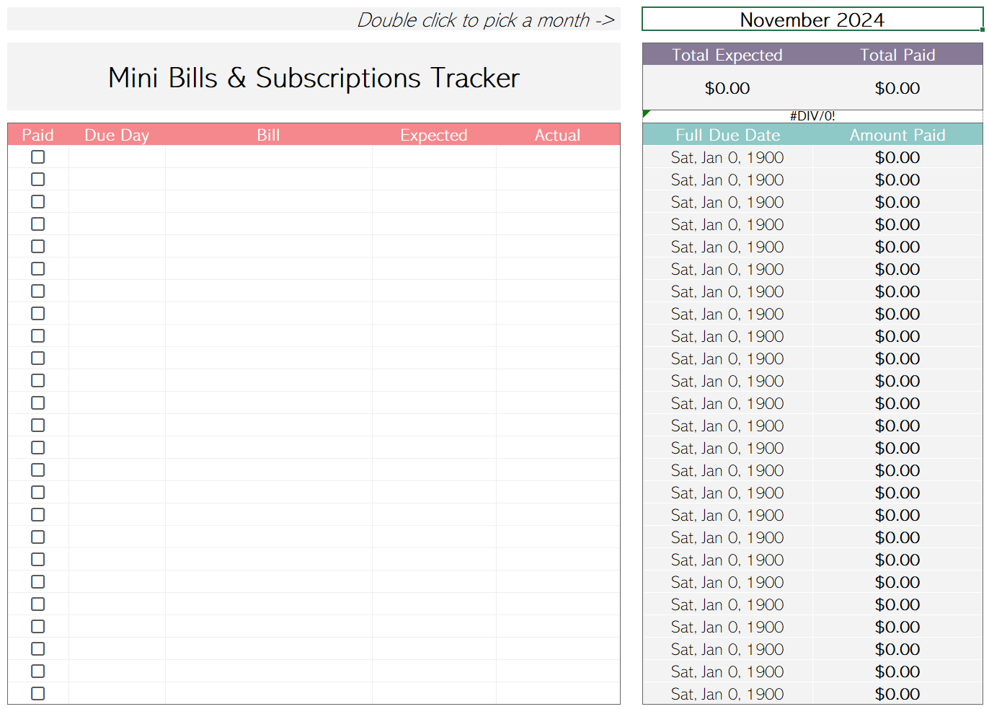Click the Bill column header
989x709 pixels.
[269, 135]
